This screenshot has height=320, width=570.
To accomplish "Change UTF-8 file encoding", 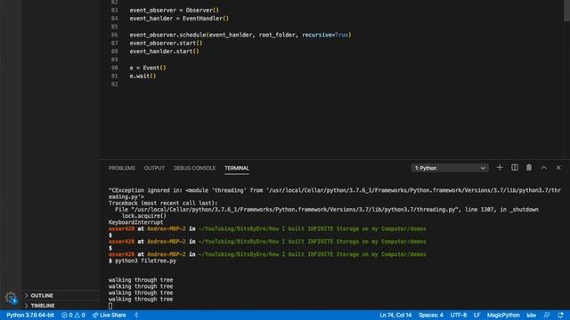I will click(459, 315).
